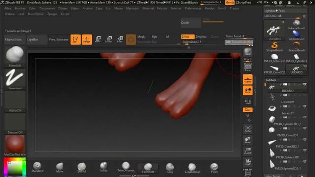This screenshot has height=177, width=315.
Task: Toggle Local symmetry button
Action: [248, 90]
